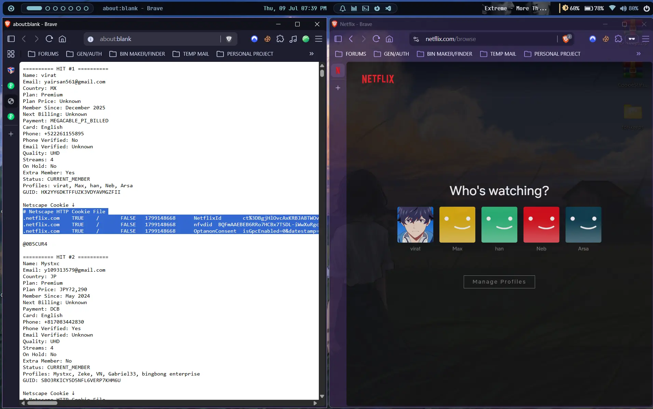The width and height of the screenshot is (653, 409).
Task: Toggle the sidebar panel in the Netflix window
Action: point(338,39)
